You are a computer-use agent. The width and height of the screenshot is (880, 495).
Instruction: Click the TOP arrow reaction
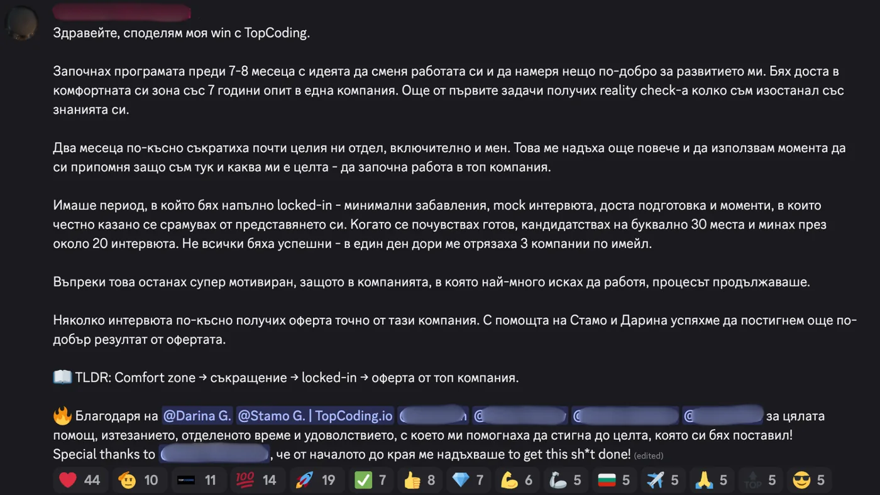[x=761, y=481]
